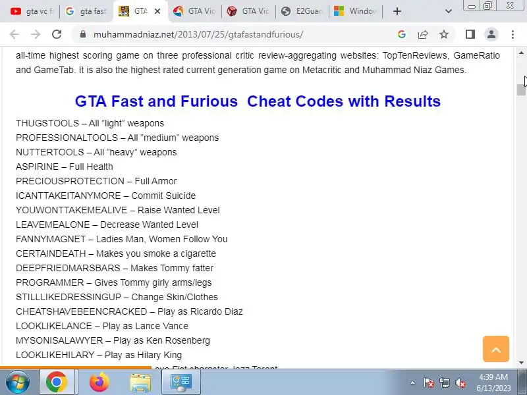527x395 pixels.
Task: Open File Explorer from the taskbar
Action: [140, 382]
